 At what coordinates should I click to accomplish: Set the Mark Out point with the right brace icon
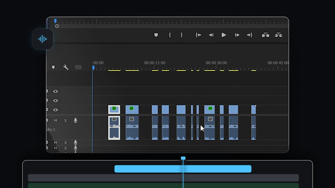[x=181, y=35]
